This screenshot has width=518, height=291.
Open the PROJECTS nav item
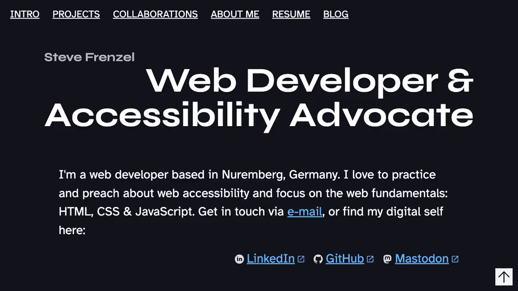tap(76, 14)
